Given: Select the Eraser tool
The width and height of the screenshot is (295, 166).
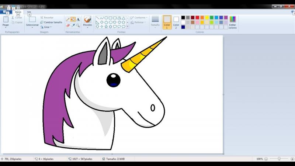Looking at the screenshot, I should 68,25.
